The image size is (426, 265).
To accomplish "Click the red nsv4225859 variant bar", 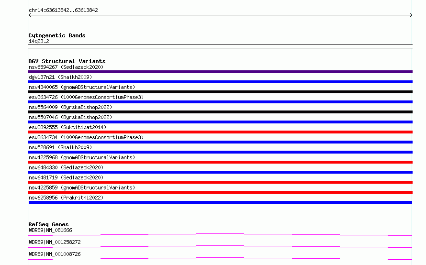I will pyautogui.click(x=220, y=192).
